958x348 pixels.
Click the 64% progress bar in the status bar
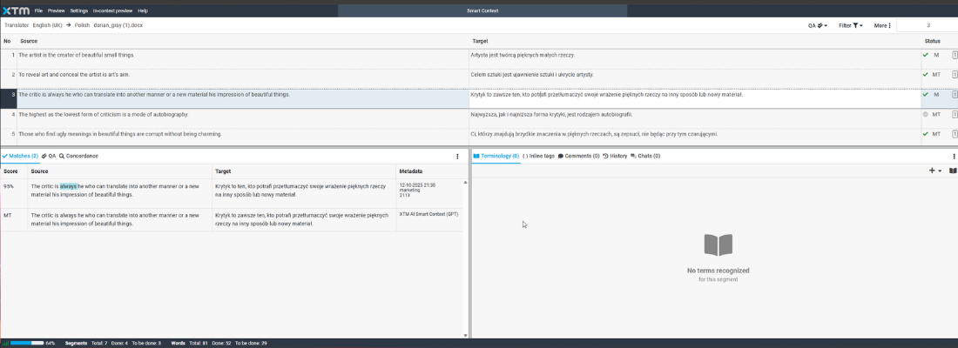[26, 343]
